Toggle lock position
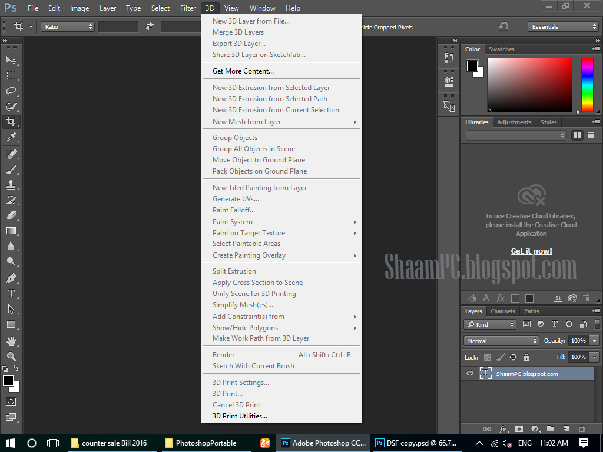The width and height of the screenshot is (603, 452). [x=513, y=357]
